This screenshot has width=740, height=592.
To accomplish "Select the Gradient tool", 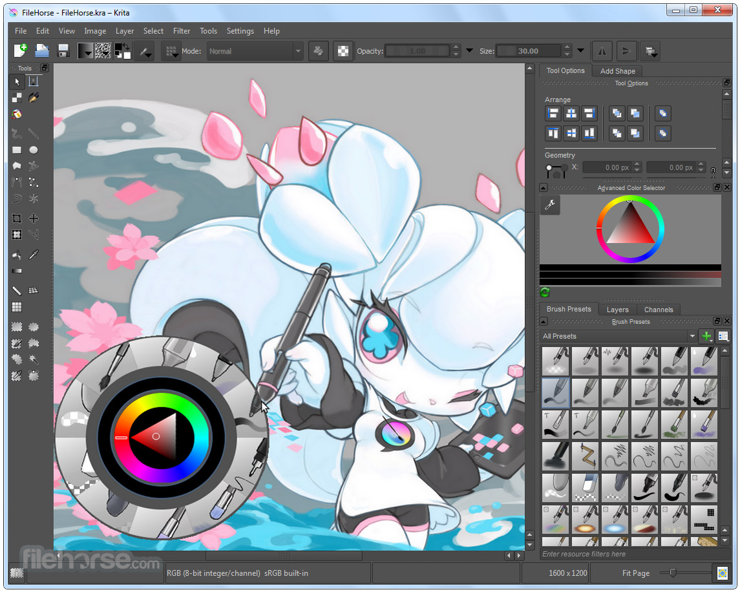I will coord(17,271).
